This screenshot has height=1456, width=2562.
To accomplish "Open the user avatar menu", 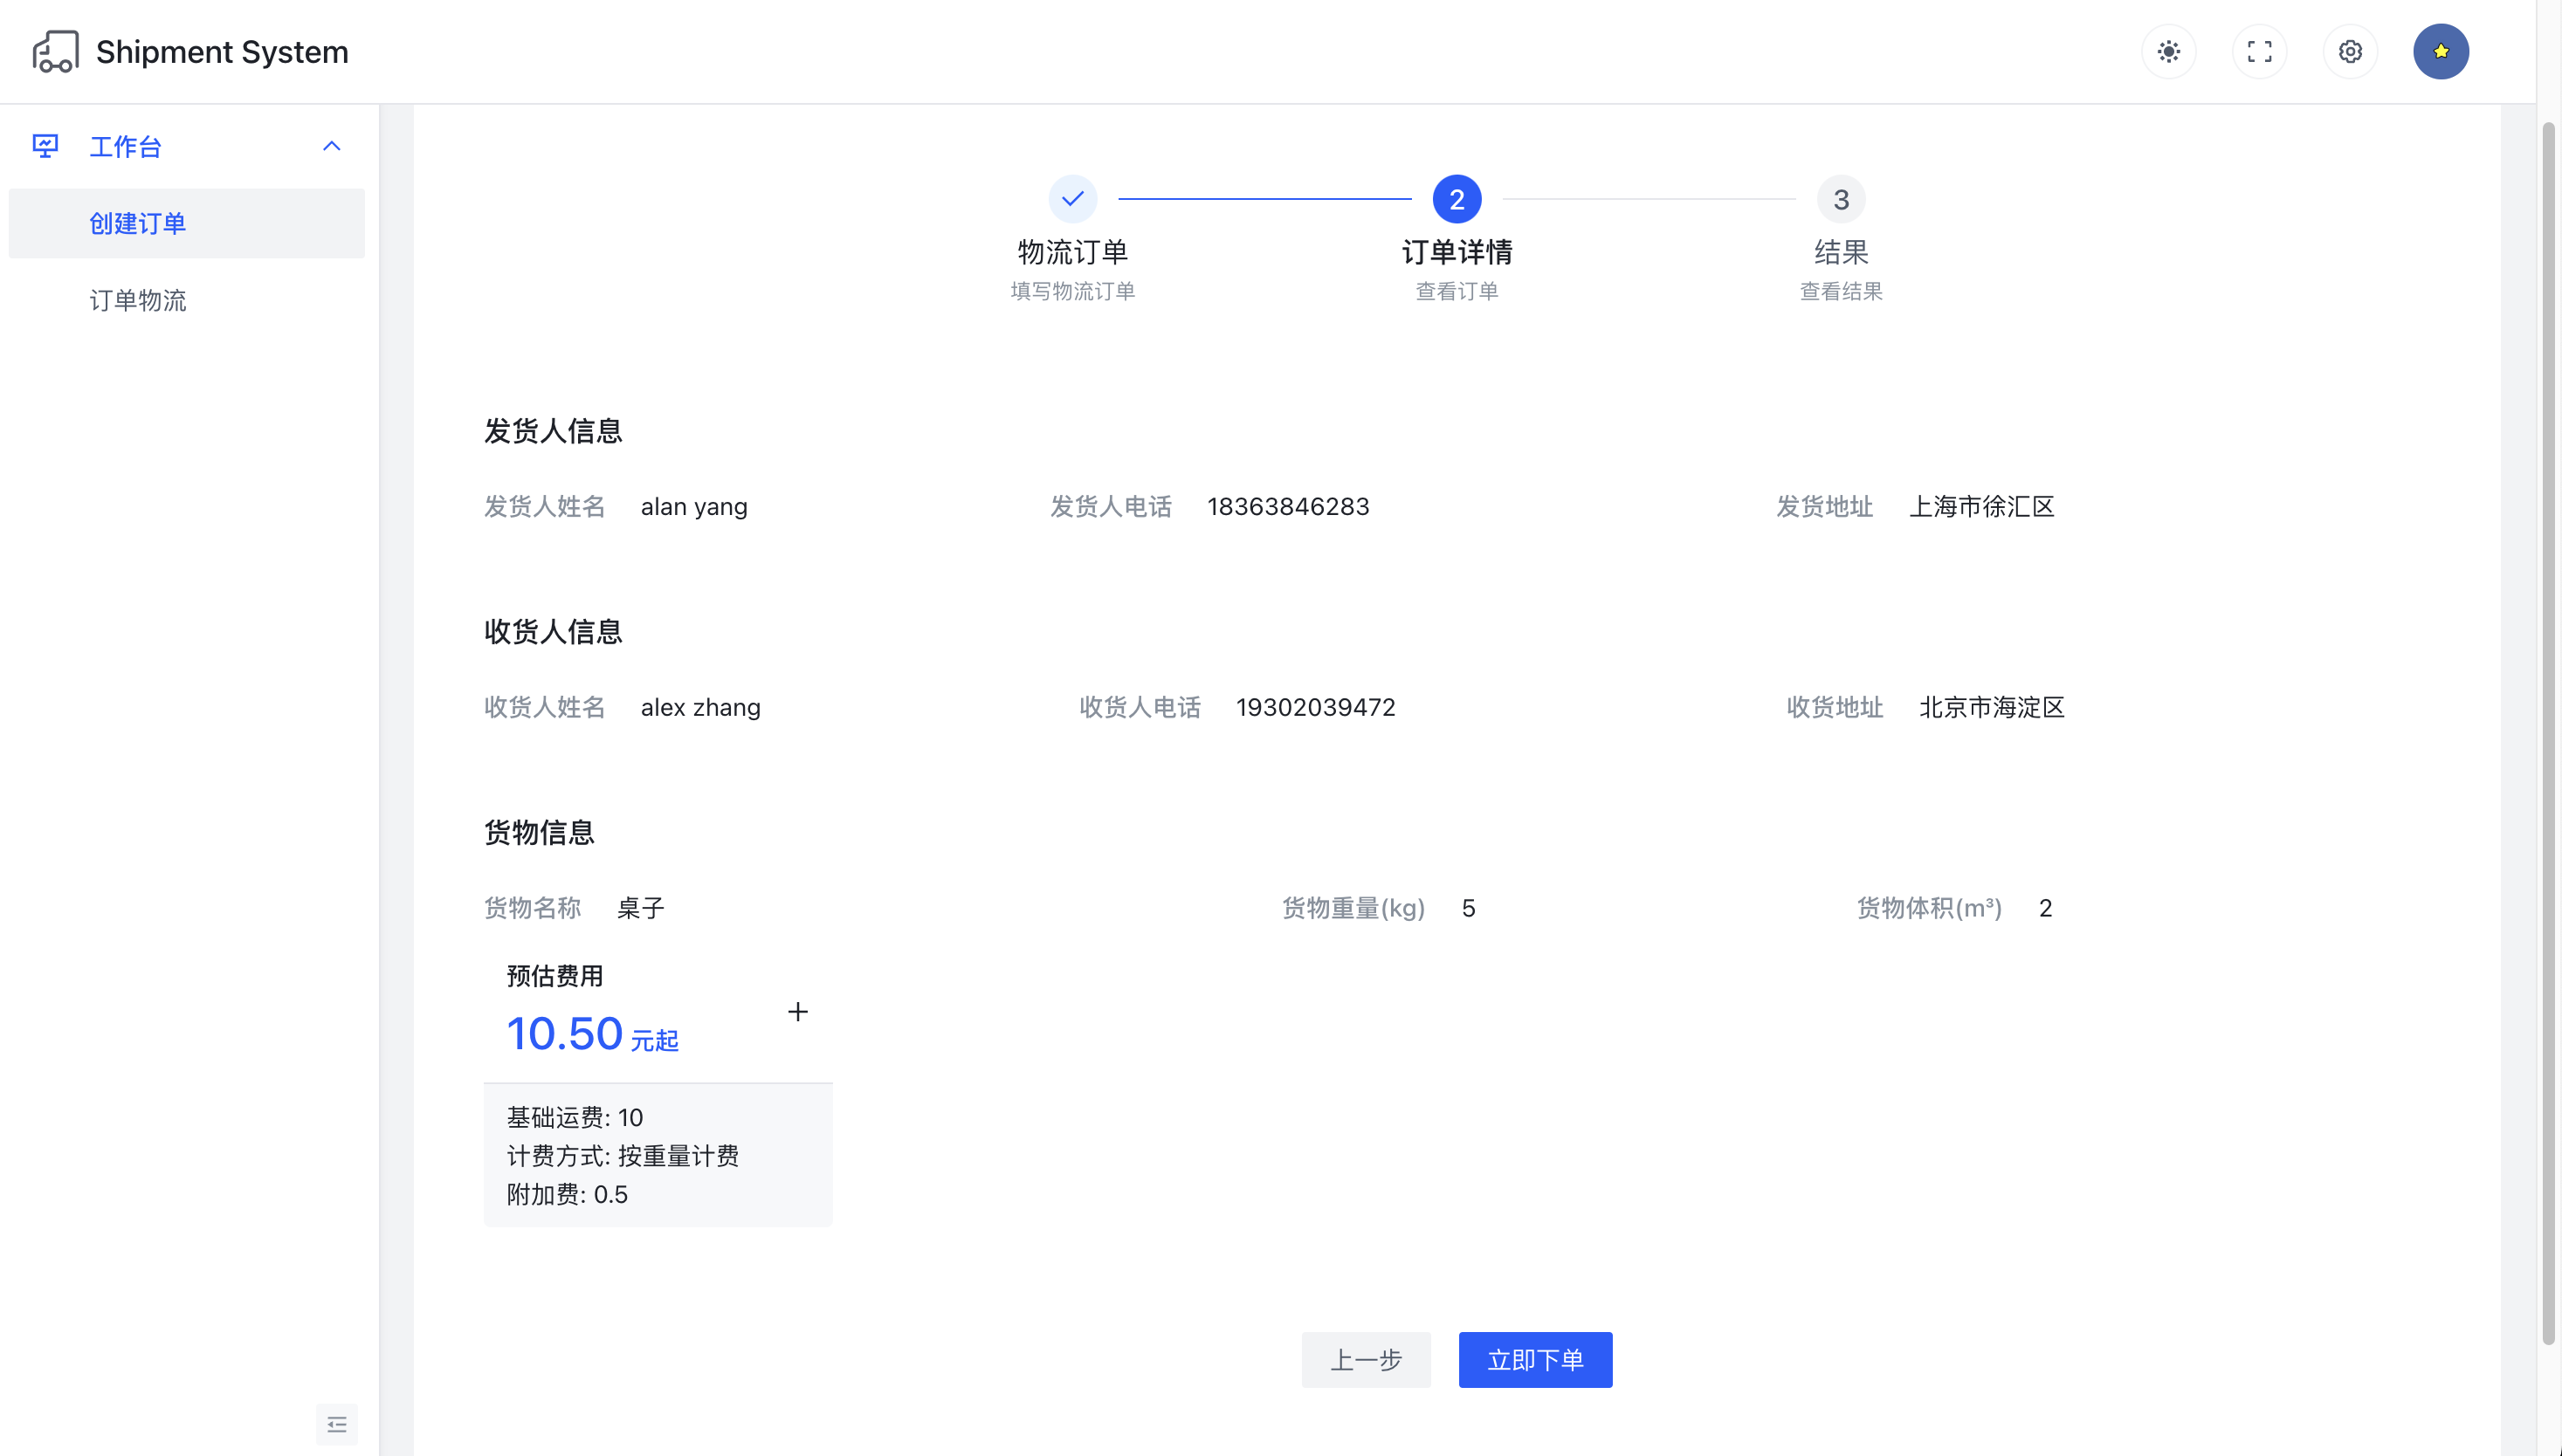I will [x=2440, y=51].
